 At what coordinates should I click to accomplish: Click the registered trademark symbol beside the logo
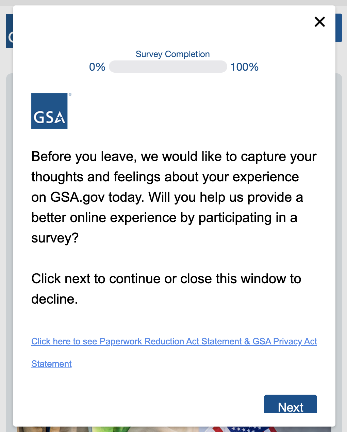coord(70,95)
